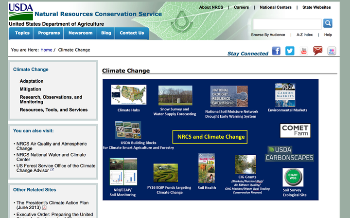Click the Soil Health caption
The image size is (350, 218).
click(207, 188)
